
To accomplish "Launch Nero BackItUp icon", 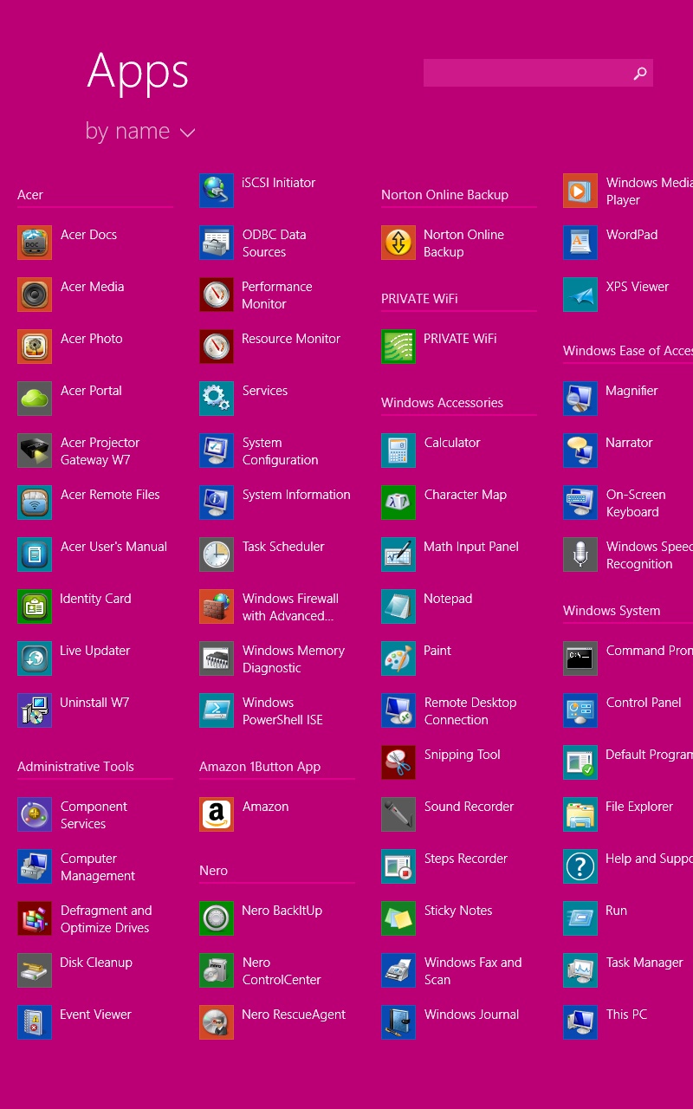I will [217, 918].
